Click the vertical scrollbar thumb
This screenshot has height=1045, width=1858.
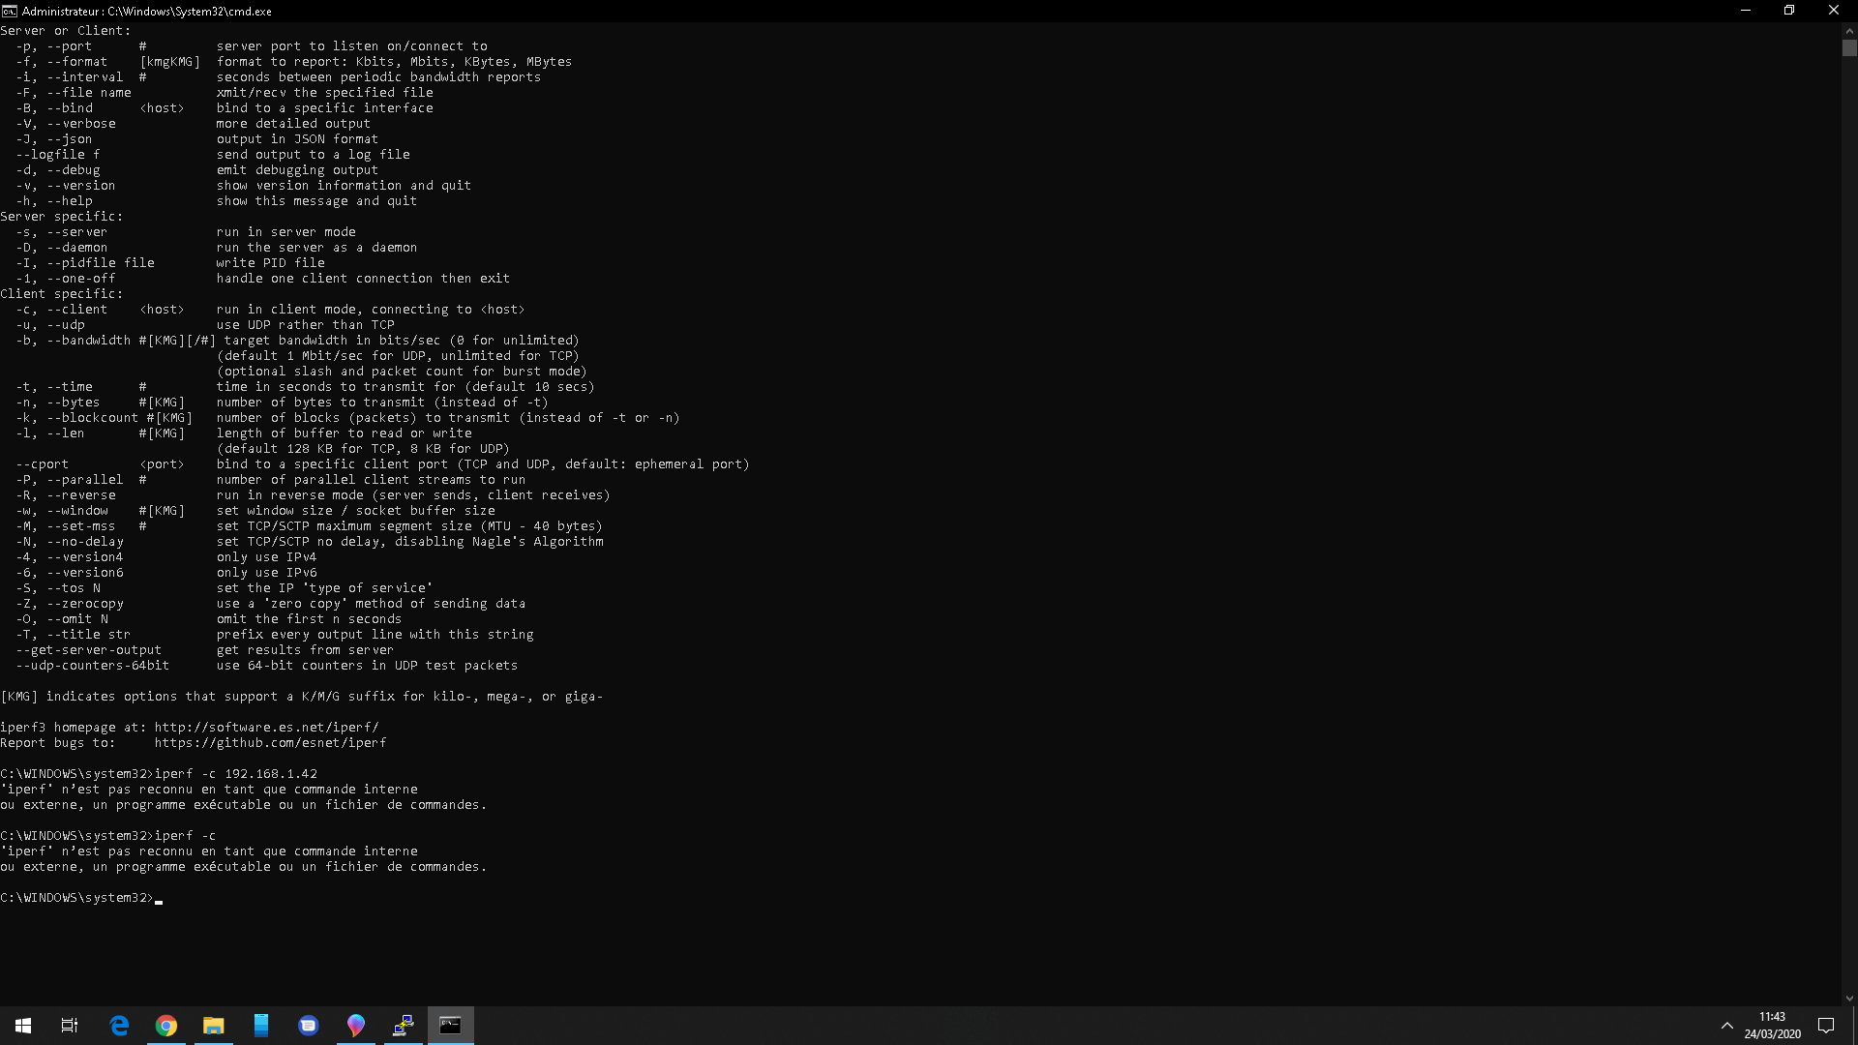click(1849, 48)
